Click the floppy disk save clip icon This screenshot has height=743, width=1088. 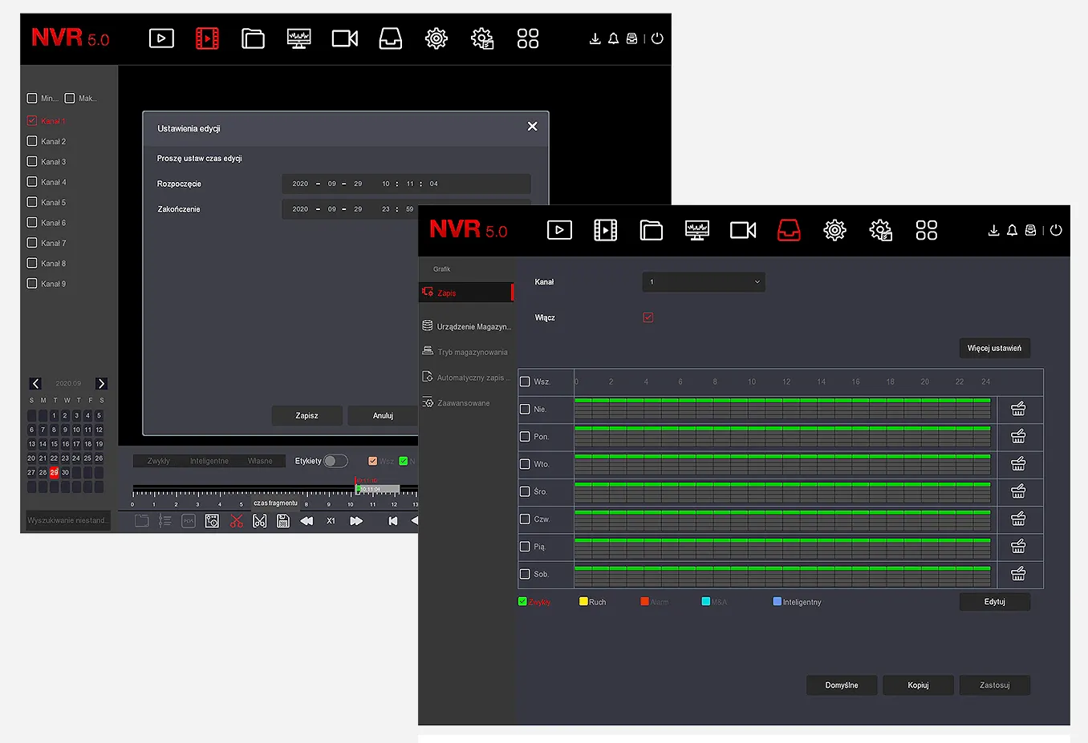point(283,521)
